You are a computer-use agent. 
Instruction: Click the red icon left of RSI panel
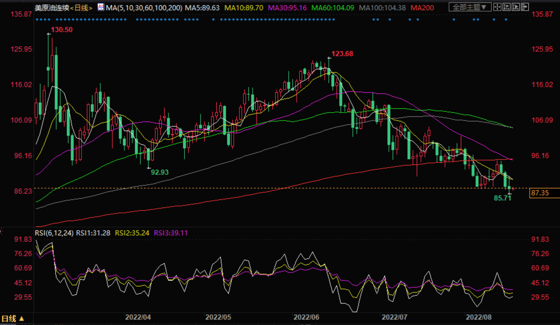[x=1, y=232]
